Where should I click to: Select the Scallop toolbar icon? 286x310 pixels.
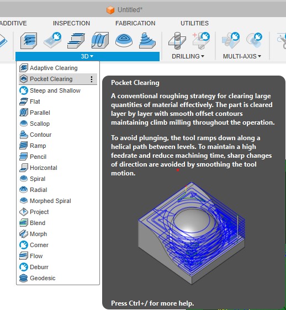pos(124,40)
